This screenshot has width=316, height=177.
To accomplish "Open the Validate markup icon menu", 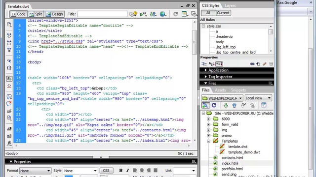I will click(143, 14).
